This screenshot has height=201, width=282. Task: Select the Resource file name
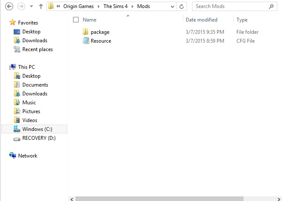point(101,41)
